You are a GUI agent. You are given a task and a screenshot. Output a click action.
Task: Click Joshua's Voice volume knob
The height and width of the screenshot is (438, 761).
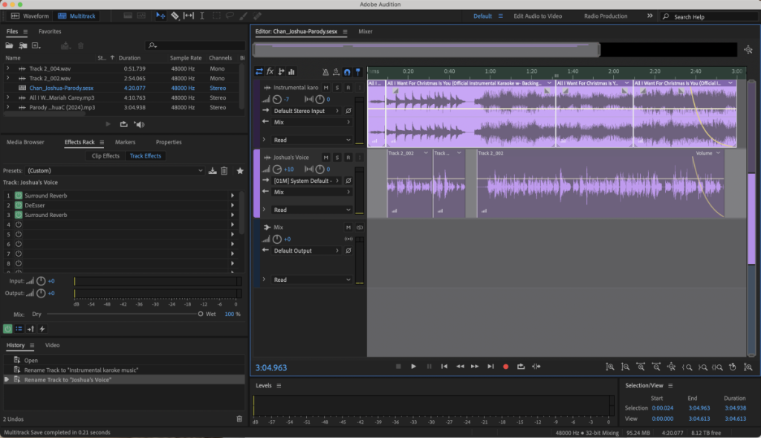(x=277, y=169)
